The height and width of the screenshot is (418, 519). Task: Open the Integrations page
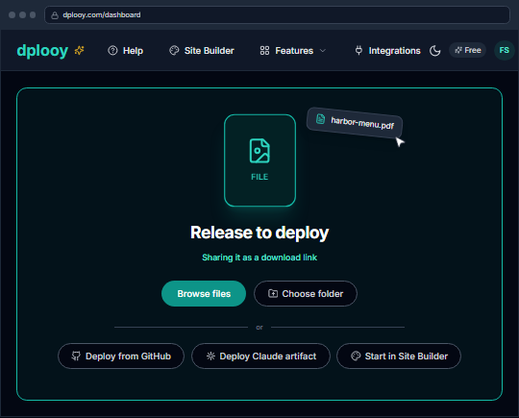tap(387, 51)
